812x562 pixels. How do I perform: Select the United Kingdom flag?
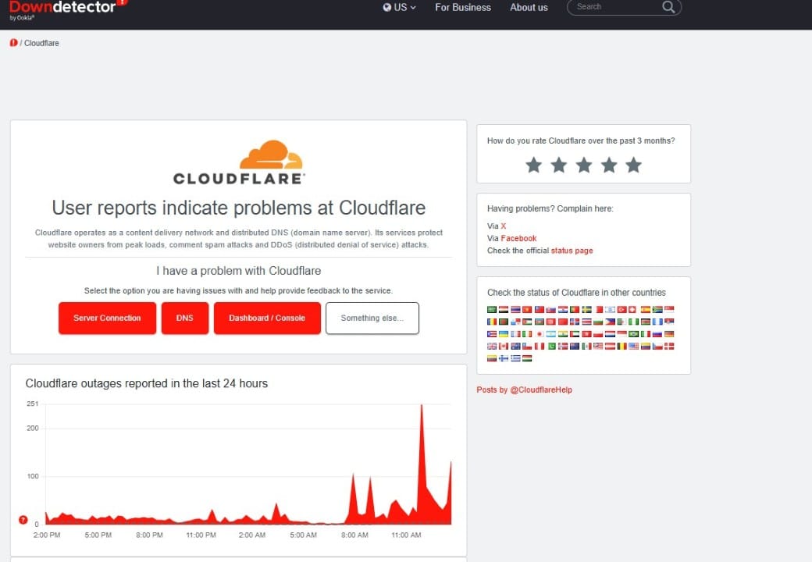pos(492,347)
